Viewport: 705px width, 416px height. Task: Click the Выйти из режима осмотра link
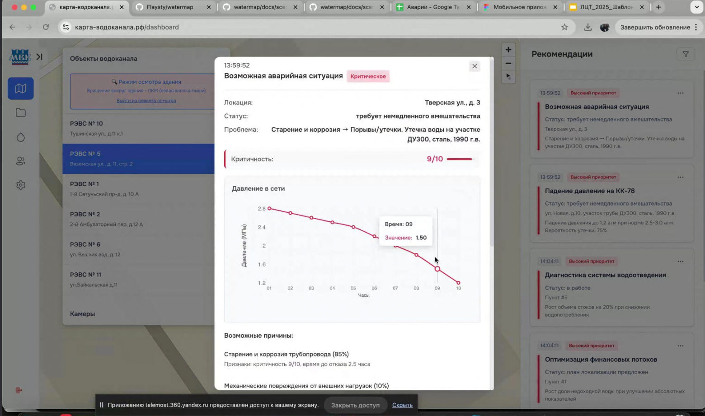coord(146,101)
